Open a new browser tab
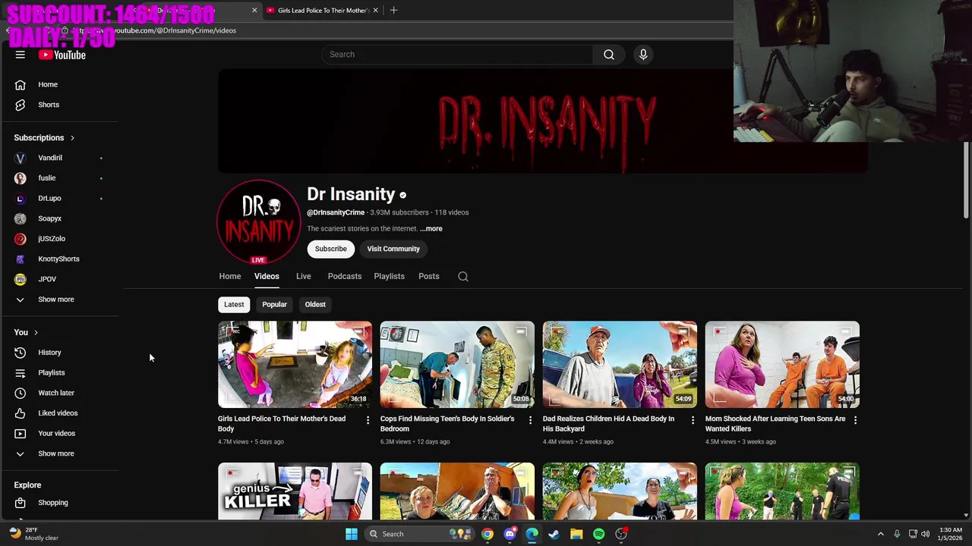 coord(393,11)
